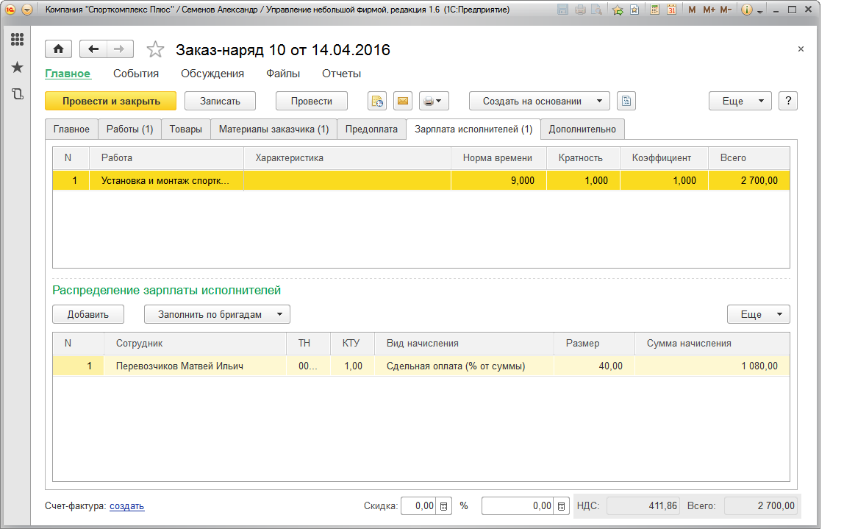Image resolution: width=844 pixels, height=529 pixels.
Task: Click the document structure icon
Action: coord(626,101)
